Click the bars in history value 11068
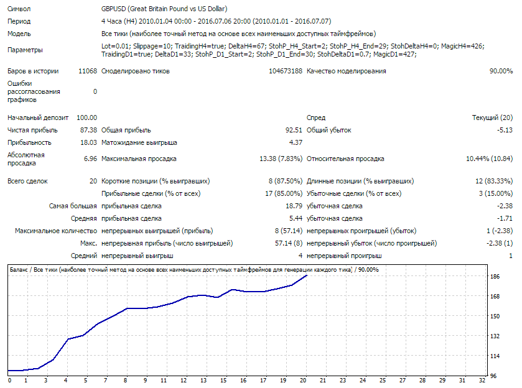The height and width of the screenshot is (388, 522). pyautogui.click(x=88, y=72)
